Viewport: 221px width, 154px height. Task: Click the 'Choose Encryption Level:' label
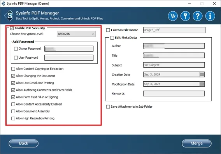coord(27,34)
